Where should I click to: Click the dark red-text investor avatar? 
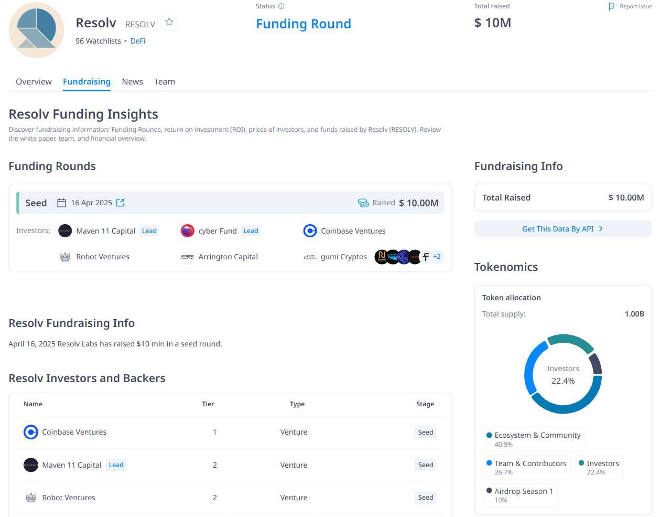coord(415,257)
